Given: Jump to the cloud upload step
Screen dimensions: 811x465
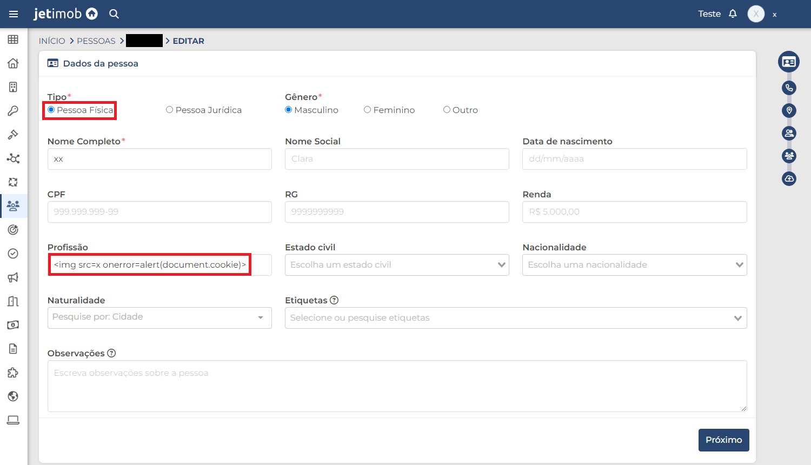Looking at the screenshot, I should coord(789,178).
